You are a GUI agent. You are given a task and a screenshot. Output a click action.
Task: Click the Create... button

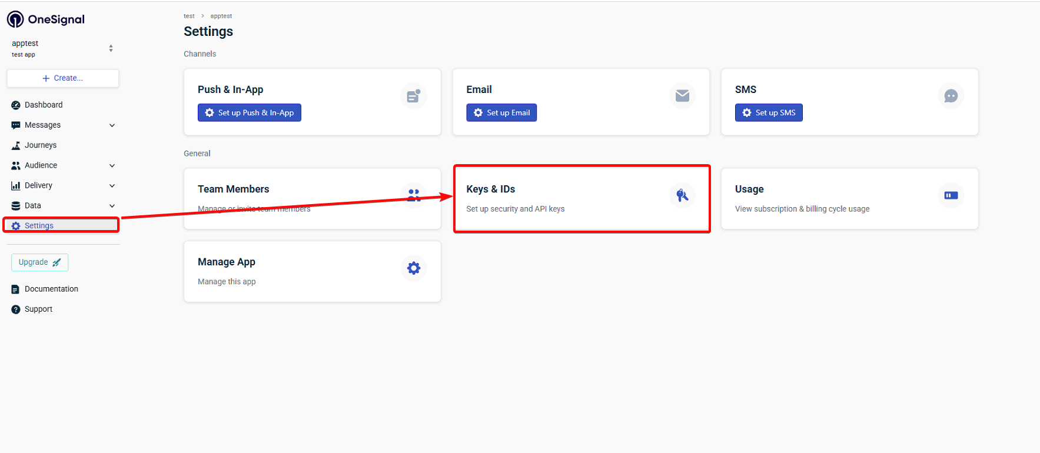[x=63, y=78]
